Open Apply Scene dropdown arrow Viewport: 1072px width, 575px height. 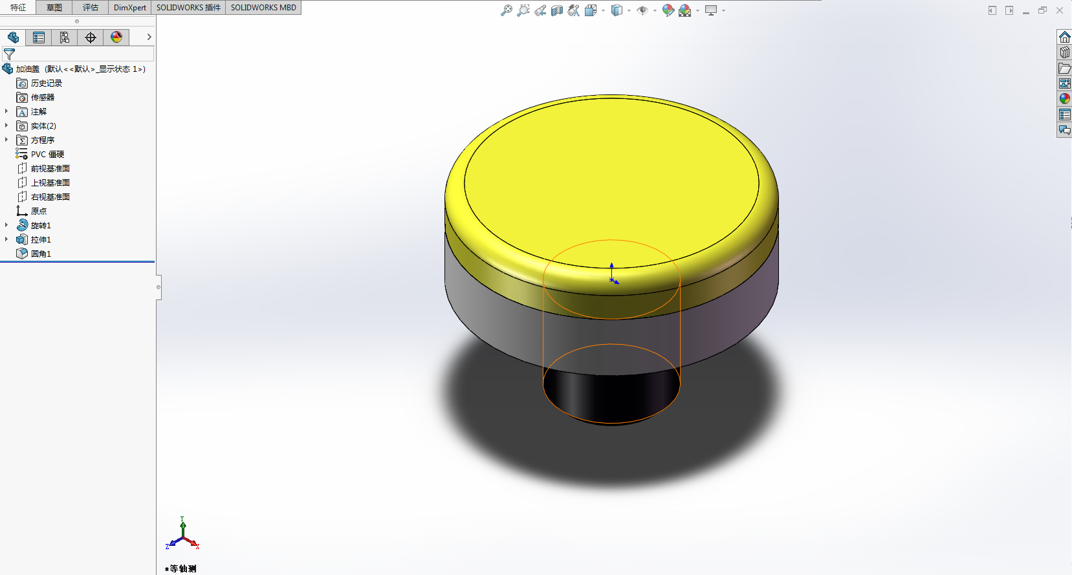[697, 10]
